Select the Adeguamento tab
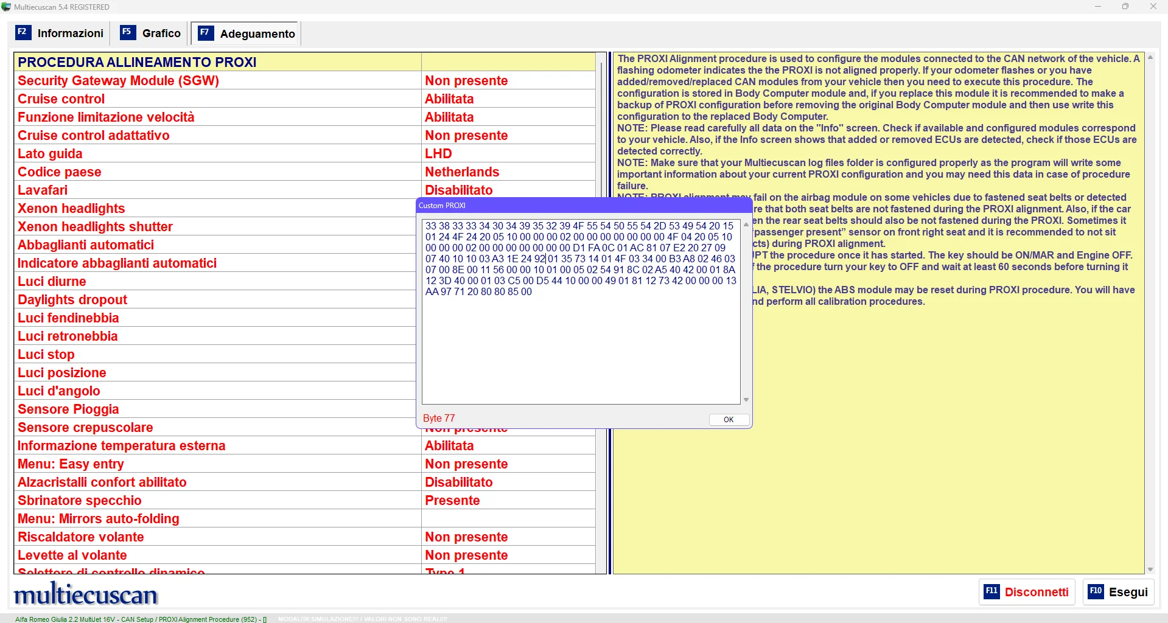This screenshot has width=1168, height=623. 247,33
